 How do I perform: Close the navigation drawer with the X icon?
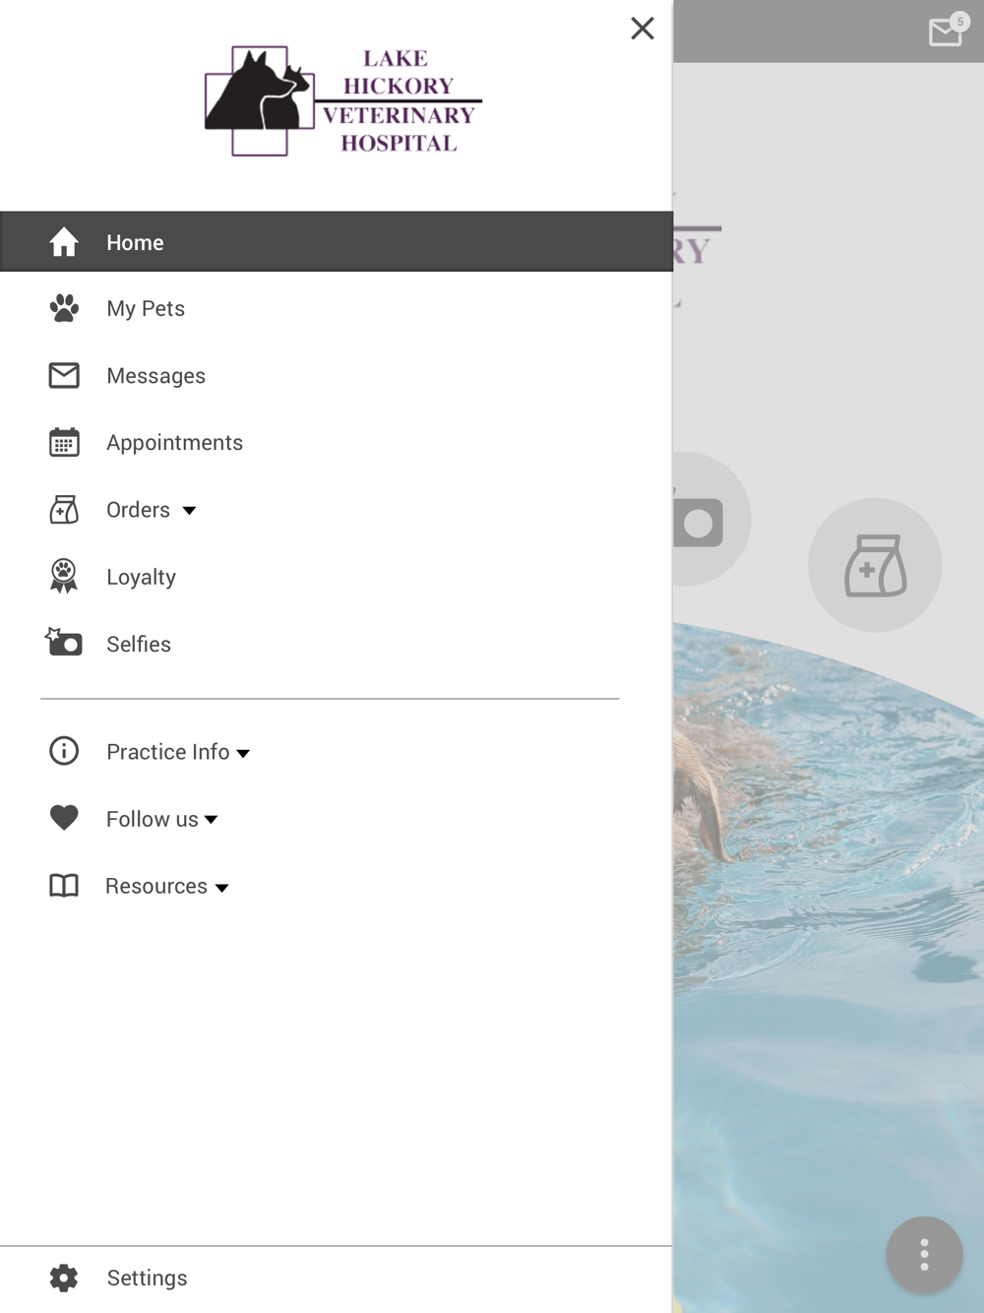pos(643,29)
